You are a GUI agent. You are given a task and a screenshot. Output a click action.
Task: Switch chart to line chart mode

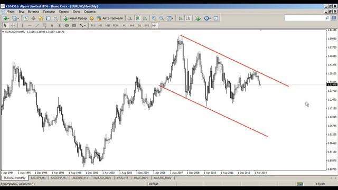click(x=145, y=18)
